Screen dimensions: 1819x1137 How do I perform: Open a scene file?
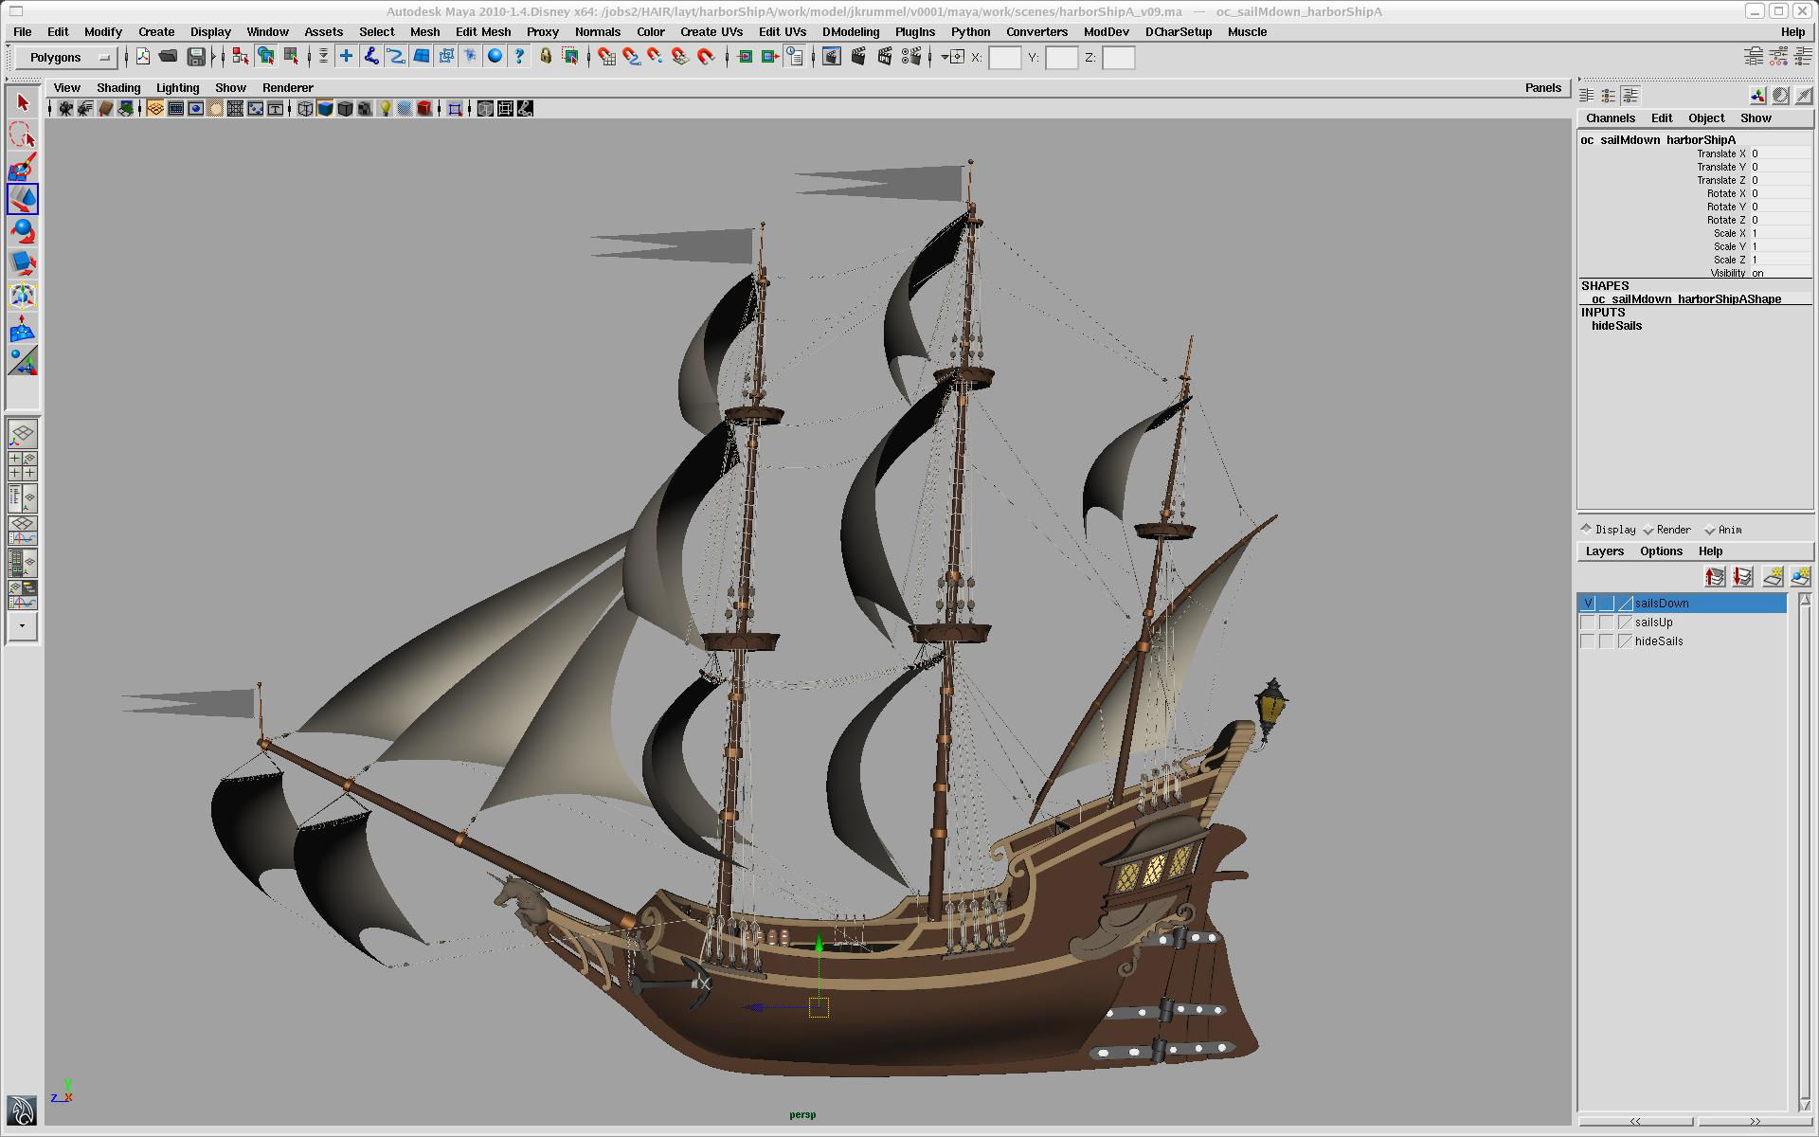pyautogui.click(x=169, y=57)
